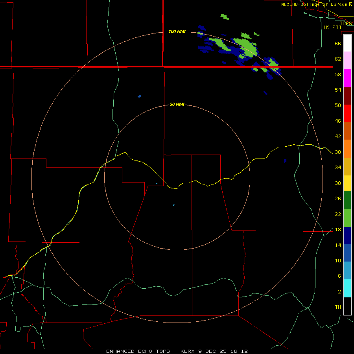Click the legend value '22'
354x354 pixels.
[338, 214]
